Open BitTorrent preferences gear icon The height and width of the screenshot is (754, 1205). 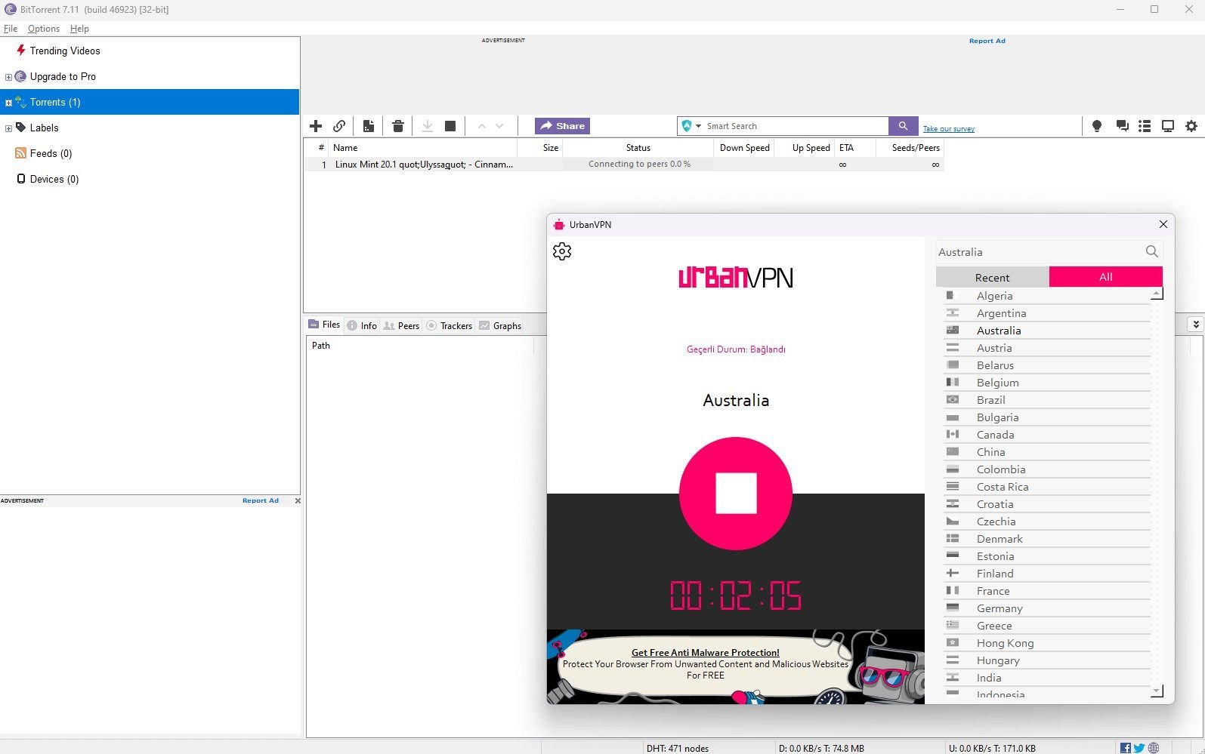(x=1191, y=126)
